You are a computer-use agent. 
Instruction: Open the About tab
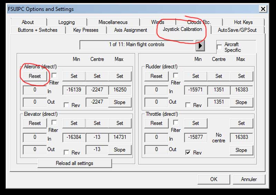pyautogui.click(x=28, y=22)
